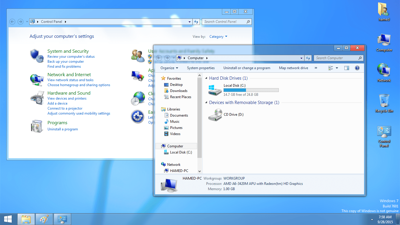Image resolution: width=400 pixels, height=225 pixels.
Task: Open Control Panel address bar history dropdown
Action: [190, 22]
